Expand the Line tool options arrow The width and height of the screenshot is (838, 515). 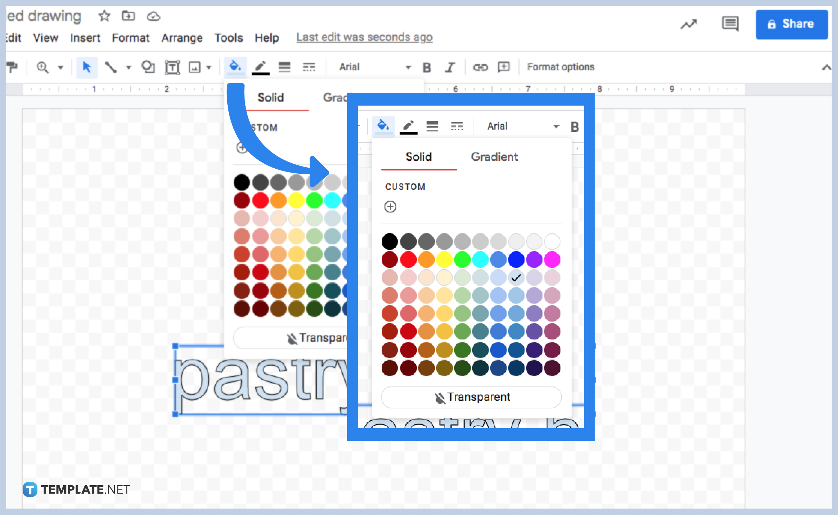pos(128,67)
